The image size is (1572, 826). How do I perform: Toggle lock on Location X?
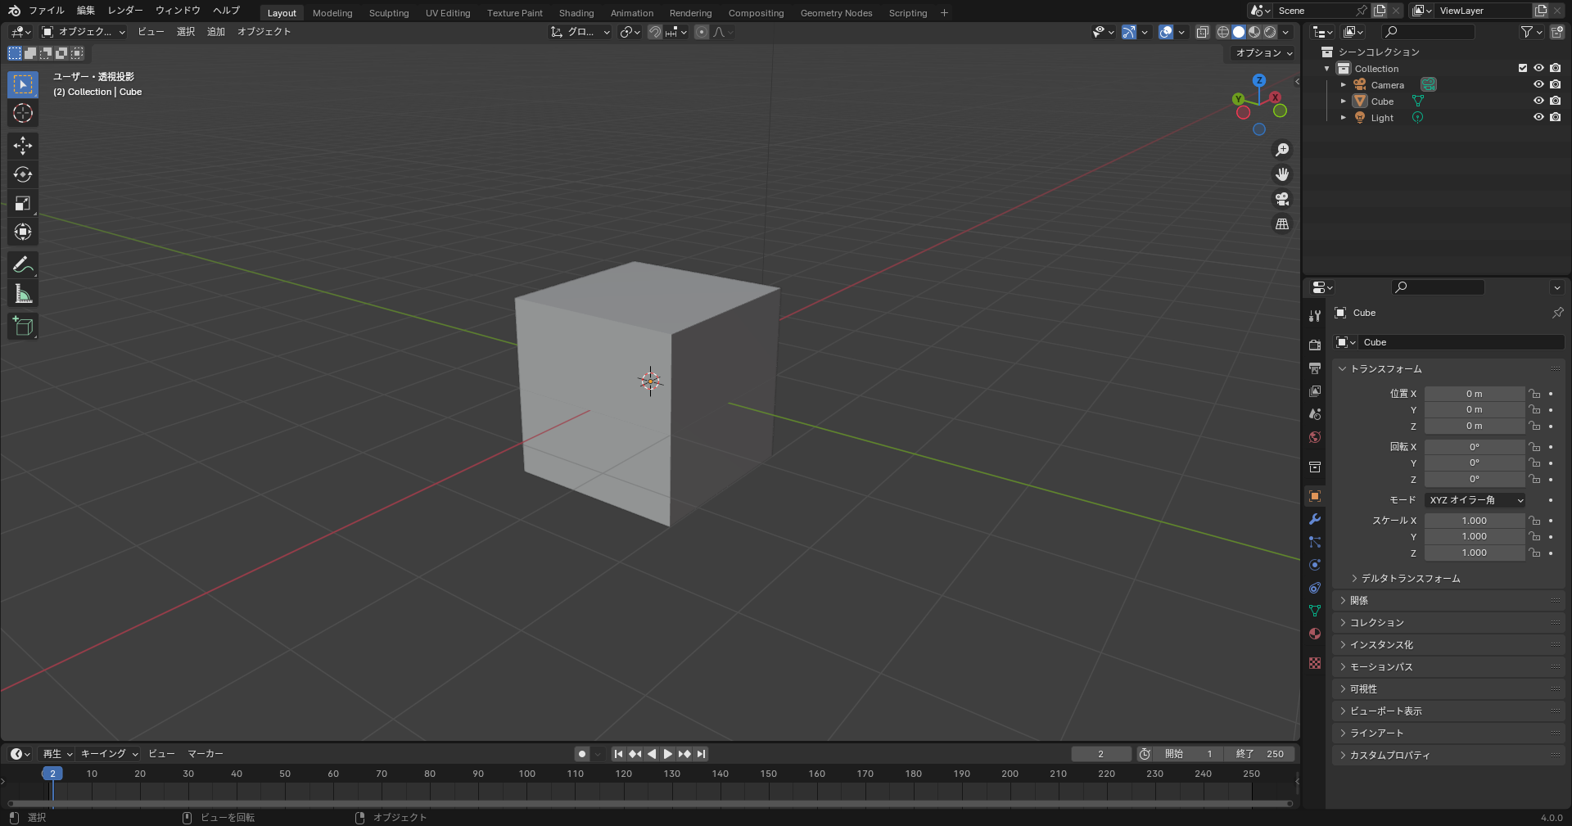(1534, 394)
